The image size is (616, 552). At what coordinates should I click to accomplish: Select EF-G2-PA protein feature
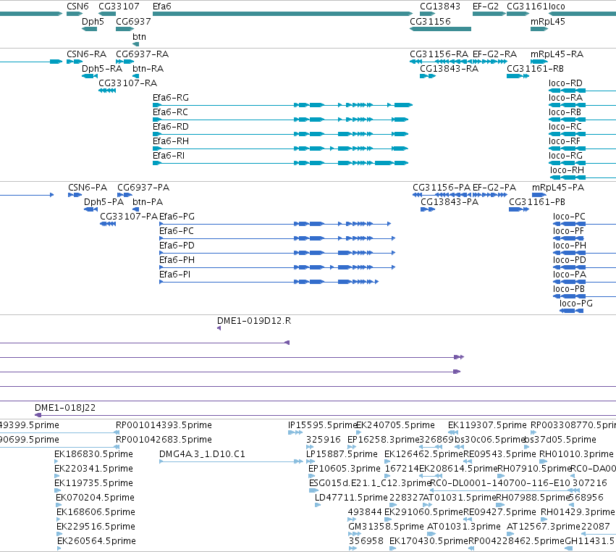click(490, 195)
